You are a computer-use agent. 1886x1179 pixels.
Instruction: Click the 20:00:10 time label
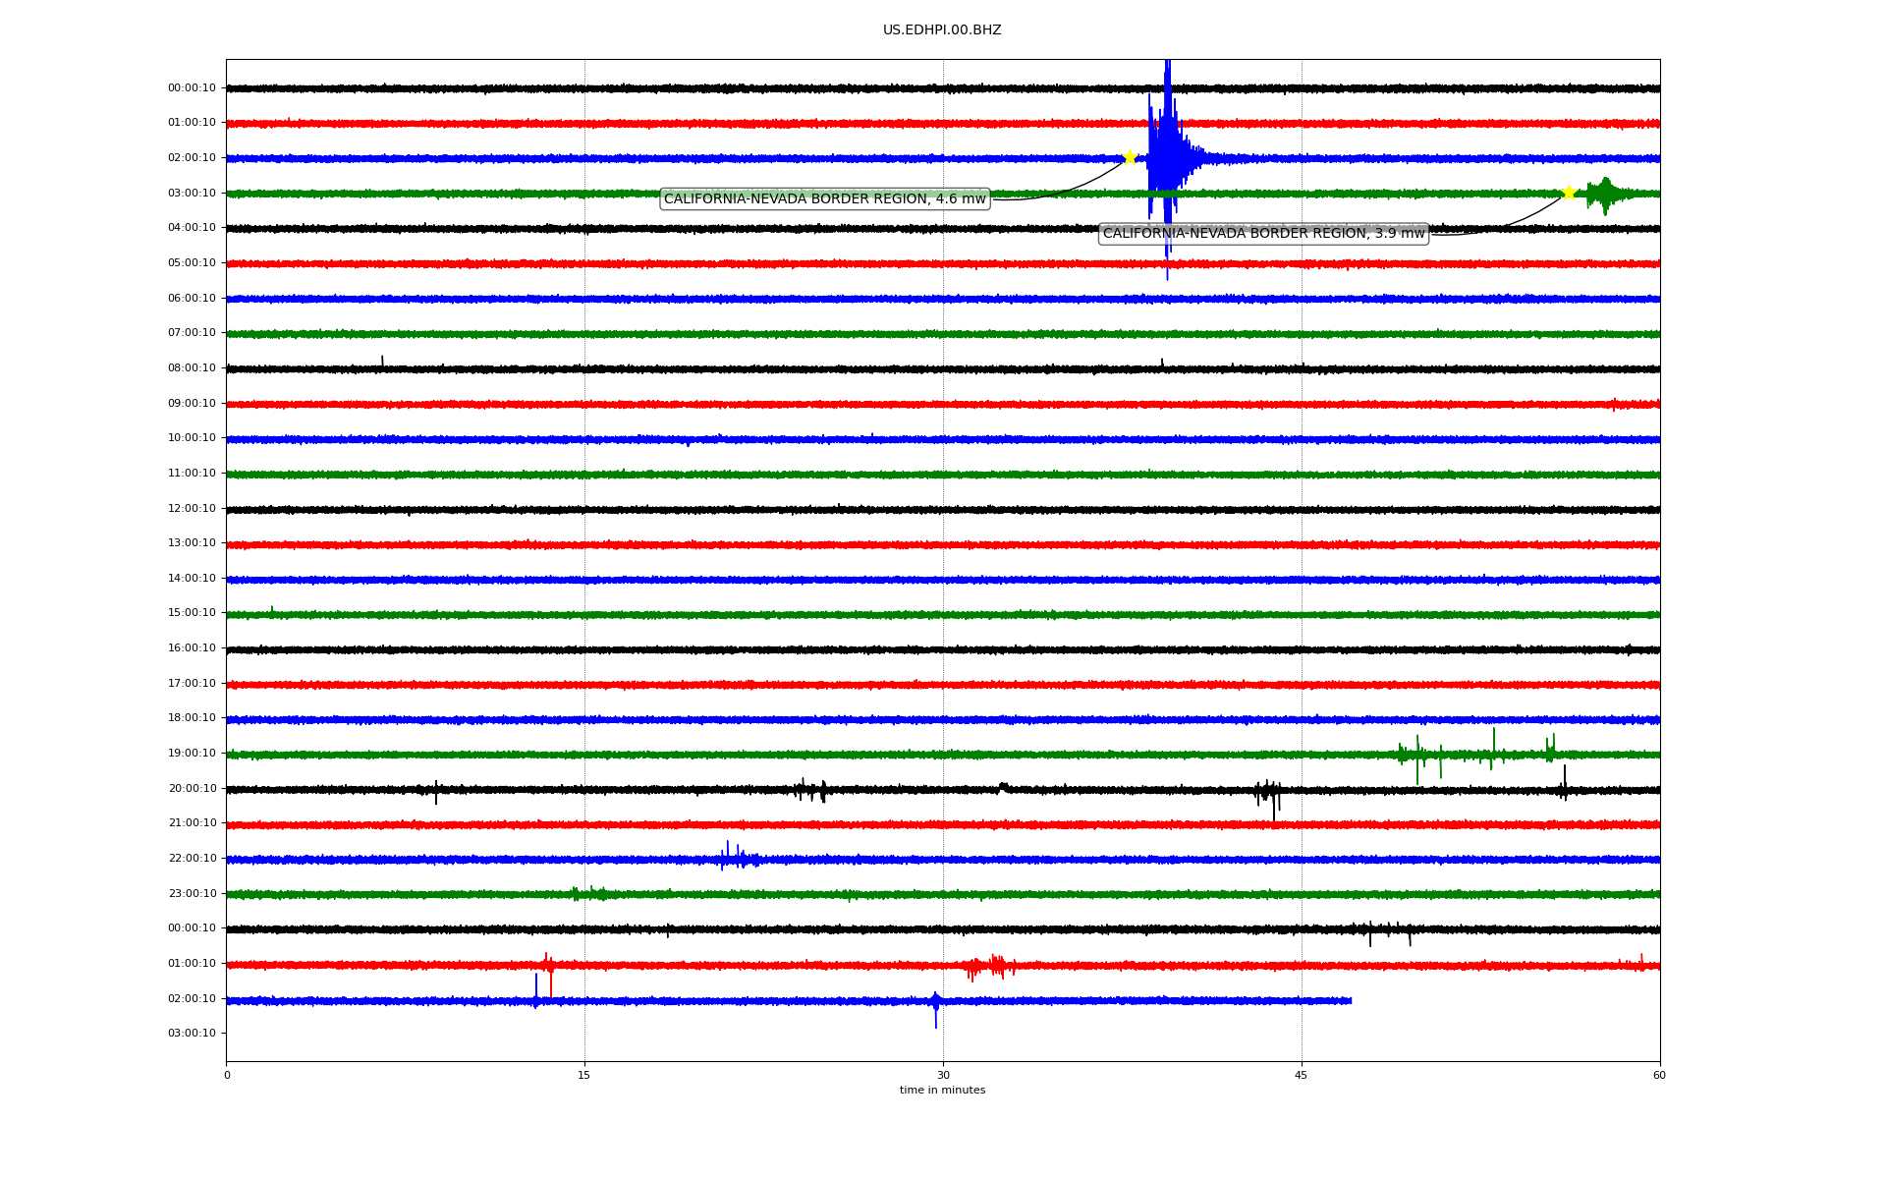click(x=192, y=789)
